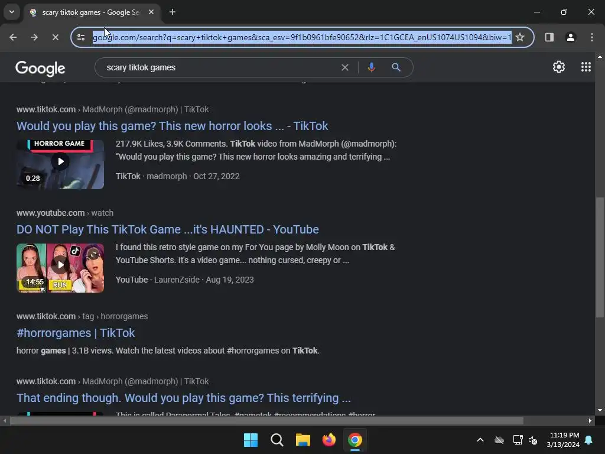Click the vertical scrollbar thumb
Viewport: 605px width, 454px height.
[x=600, y=257]
